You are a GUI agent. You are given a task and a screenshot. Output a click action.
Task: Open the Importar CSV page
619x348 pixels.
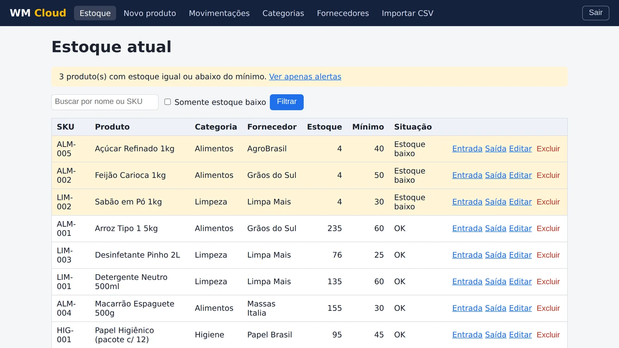(407, 13)
